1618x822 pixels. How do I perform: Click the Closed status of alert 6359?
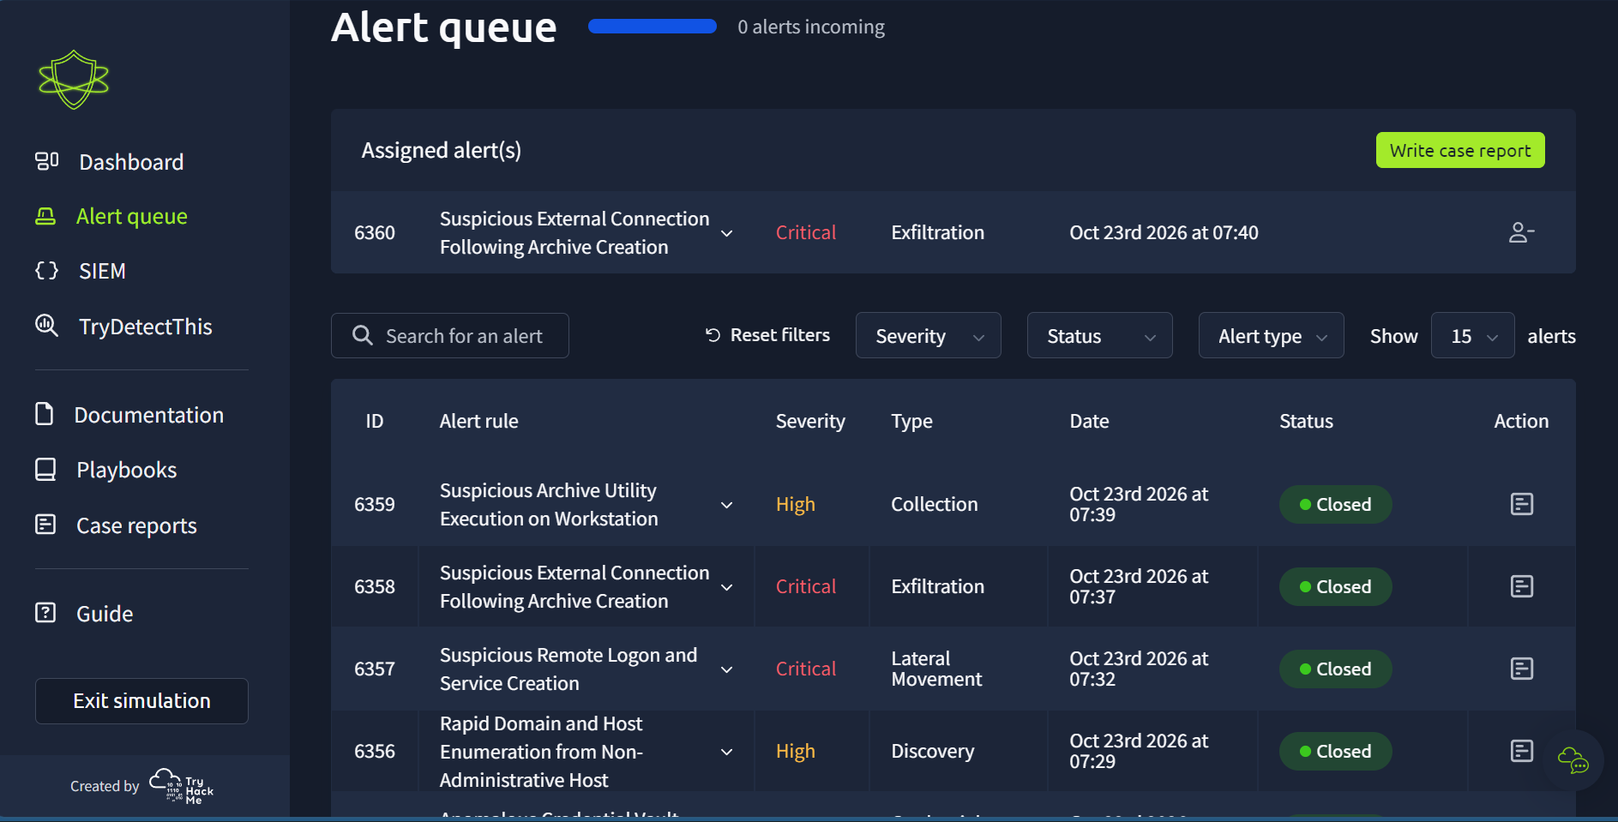(x=1335, y=504)
